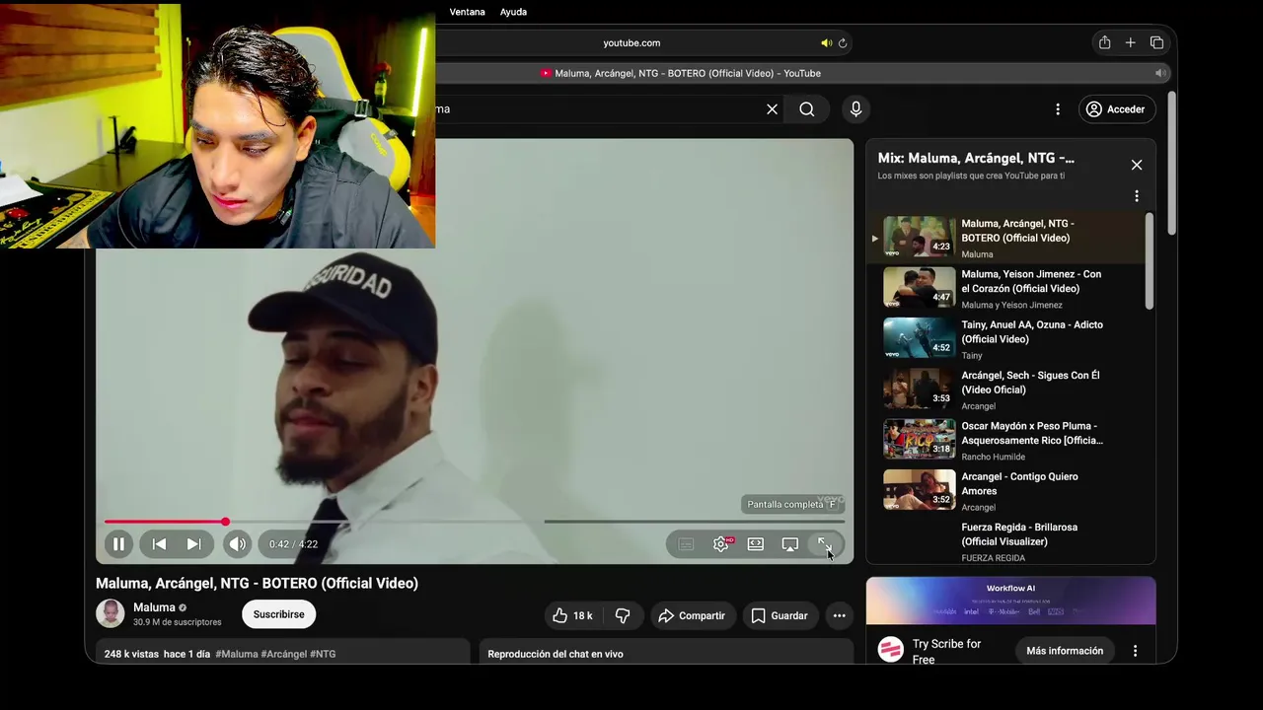Viewport: 1263px width, 710px height.
Task: Open more actions menu beside Guardar
Action: (840, 615)
